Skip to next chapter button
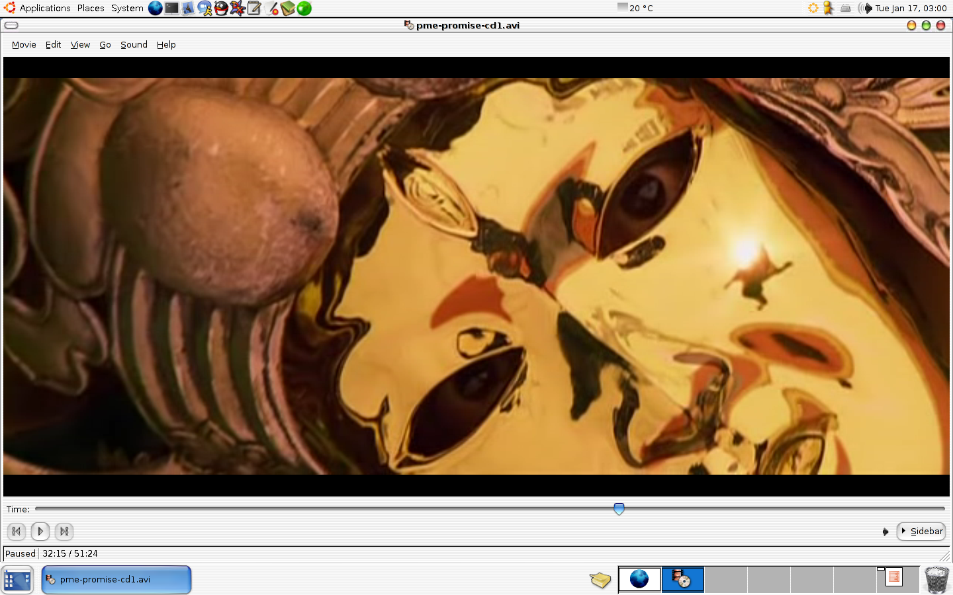Viewport: 953px width, 595px height. [64, 531]
